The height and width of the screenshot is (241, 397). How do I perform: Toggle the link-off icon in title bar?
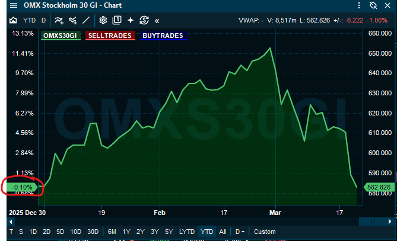coord(373,5)
